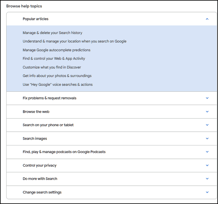Expand the Control your privacy topic
Screen dimensions: 218x204
click(111, 165)
